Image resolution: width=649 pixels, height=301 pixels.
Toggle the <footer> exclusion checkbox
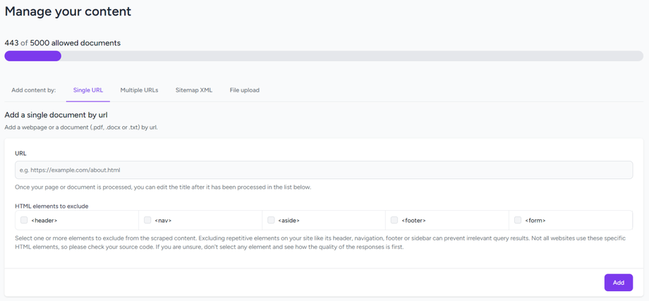pyautogui.click(x=394, y=220)
